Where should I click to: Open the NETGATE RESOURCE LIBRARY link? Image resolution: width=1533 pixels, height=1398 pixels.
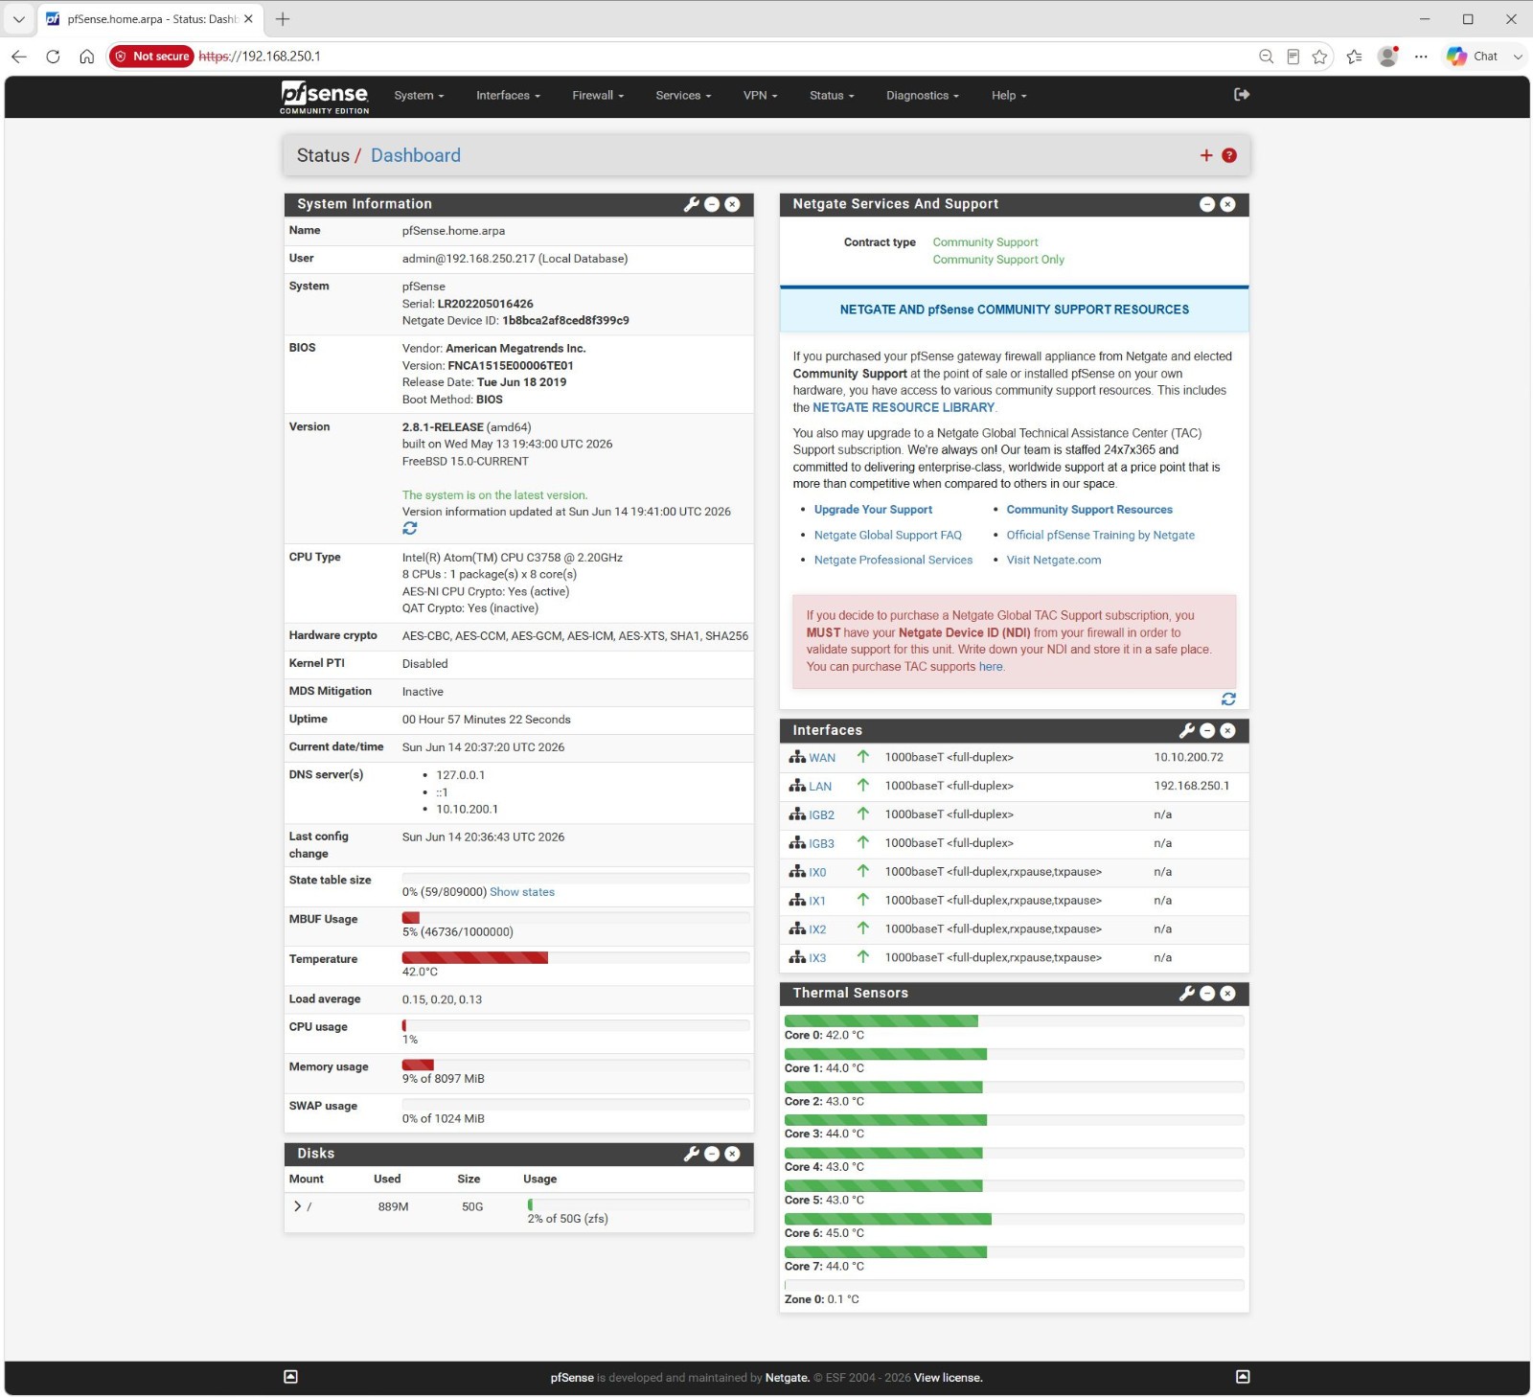(904, 407)
